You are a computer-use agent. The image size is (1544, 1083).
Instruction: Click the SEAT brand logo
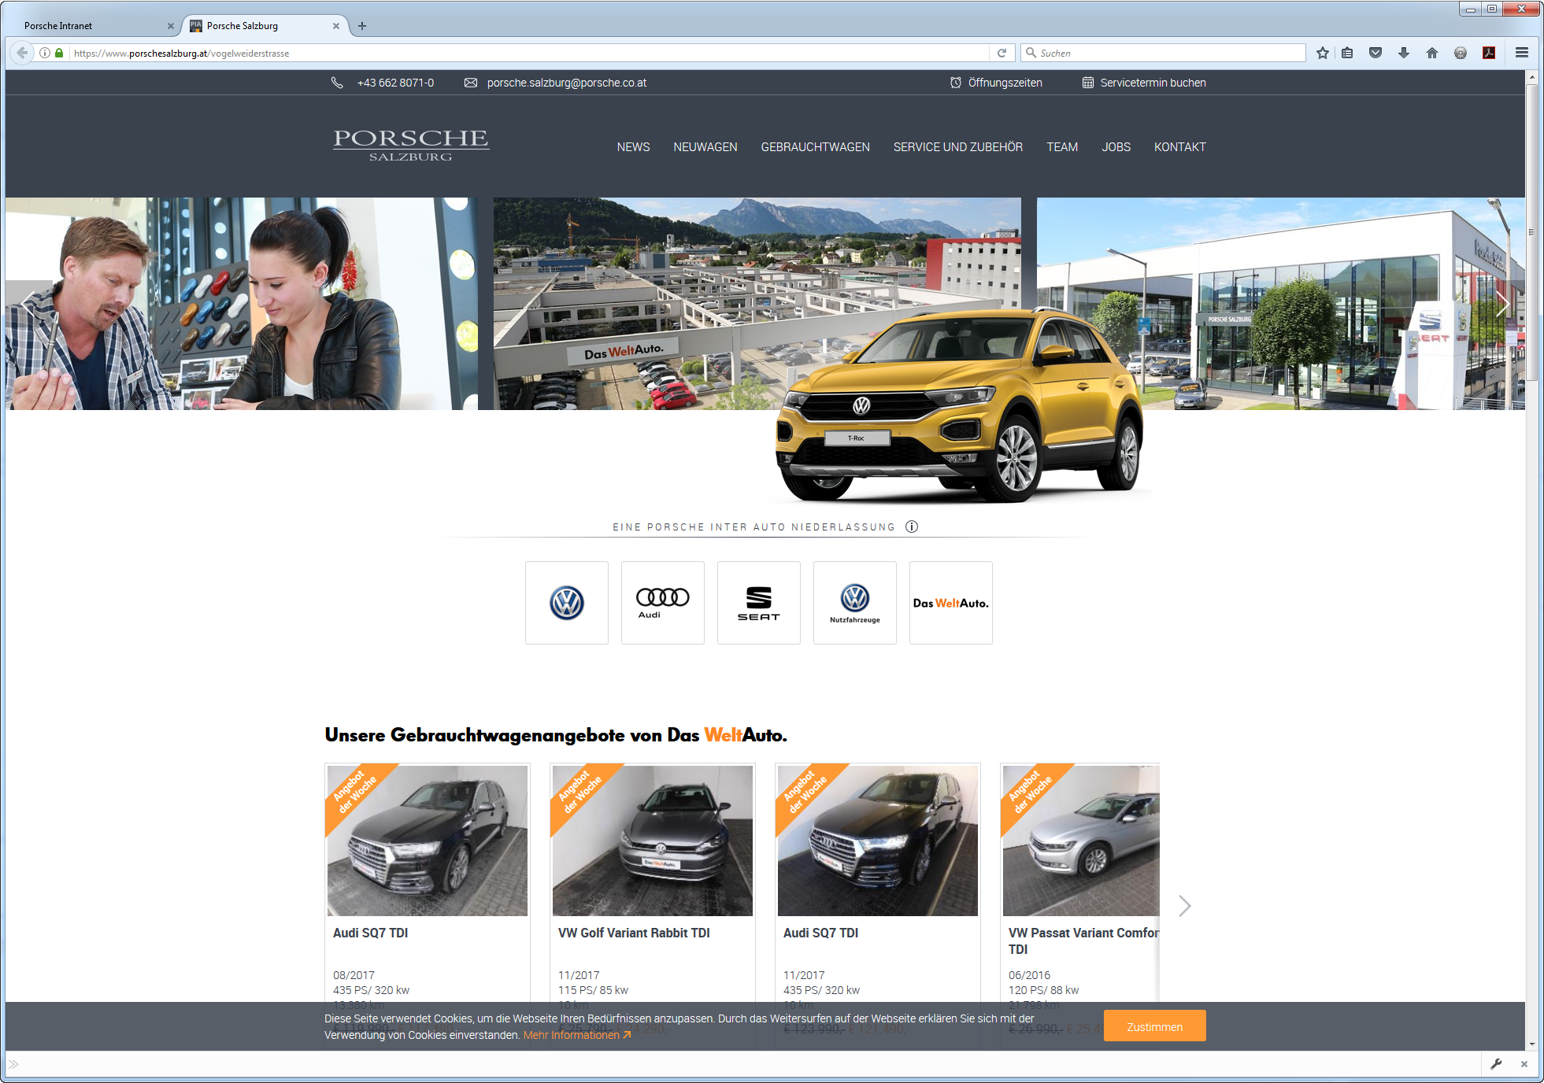pyautogui.click(x=758, y=602)
